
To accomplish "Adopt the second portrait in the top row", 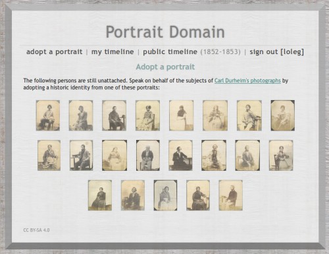I will coord(81,115).
